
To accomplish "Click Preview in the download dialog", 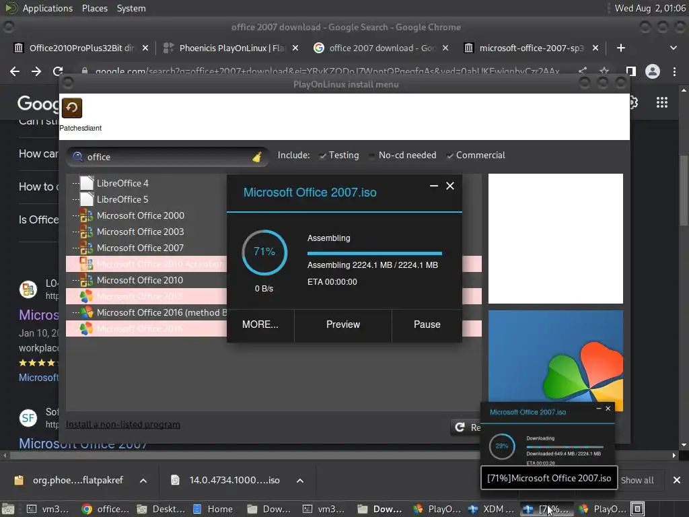I will [x=342, y=324].
